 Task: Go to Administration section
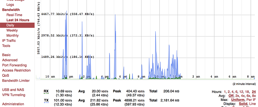pos(13,104)
